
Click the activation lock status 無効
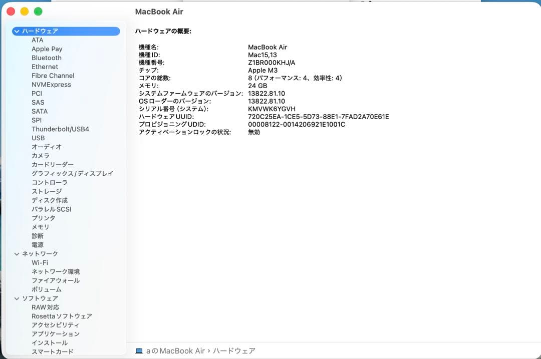[x=254, y=132]
